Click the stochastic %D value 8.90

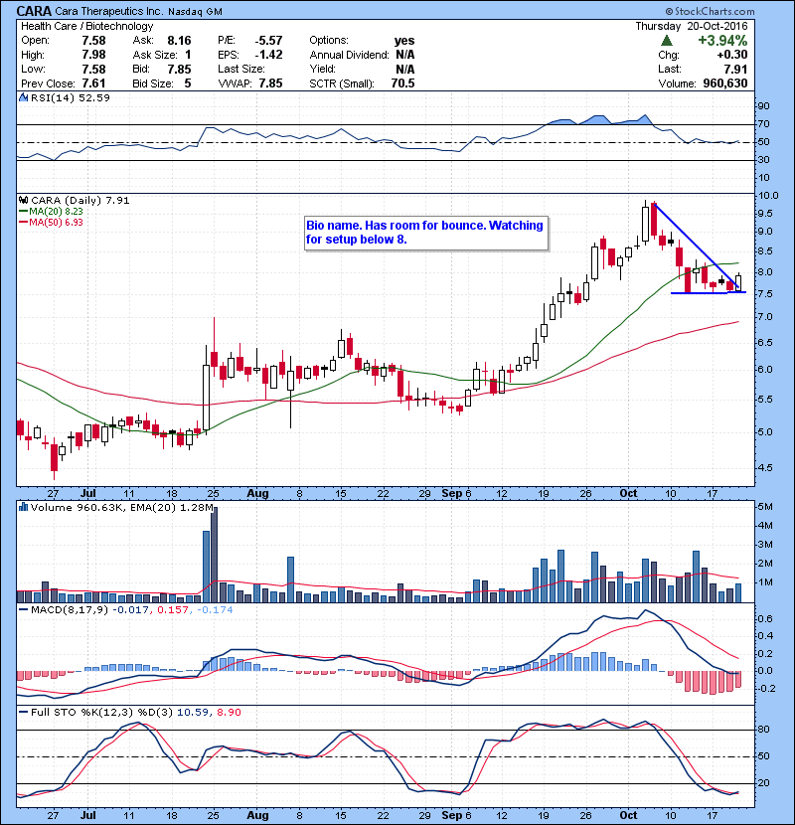[x=229, y=713]
